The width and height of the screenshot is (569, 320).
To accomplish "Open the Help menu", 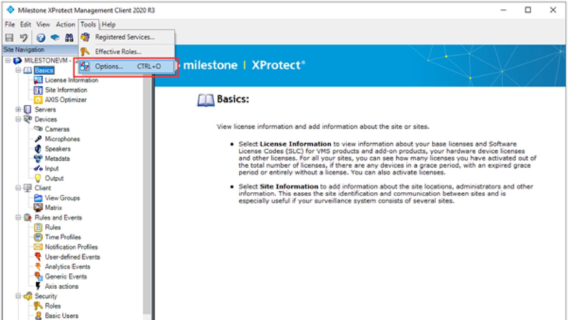I will (108, 24).
